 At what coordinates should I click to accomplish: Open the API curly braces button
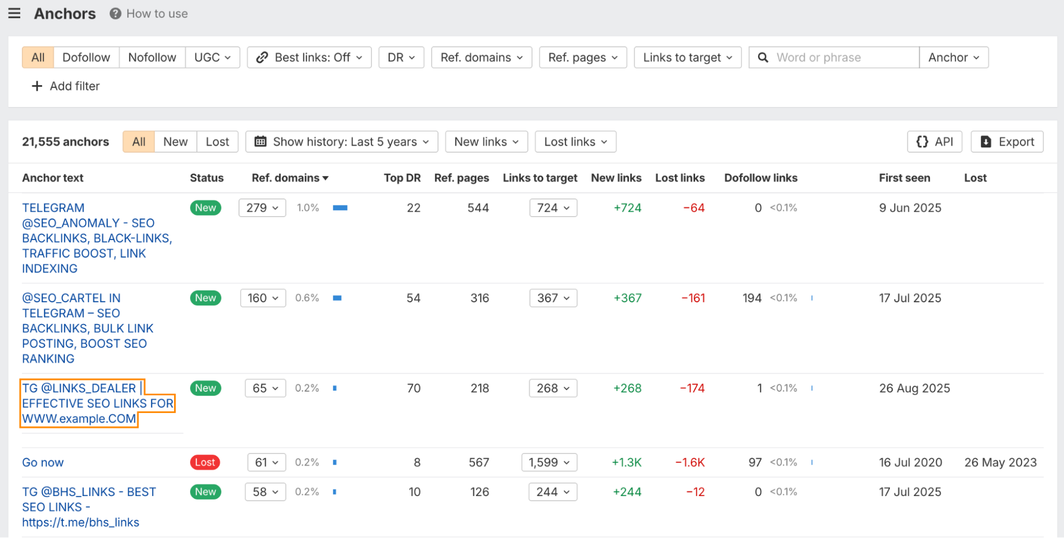(935, 142)
